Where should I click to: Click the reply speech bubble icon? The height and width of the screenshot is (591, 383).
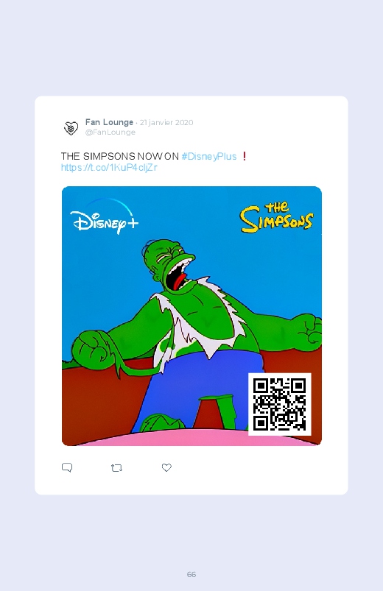(67, 468)
